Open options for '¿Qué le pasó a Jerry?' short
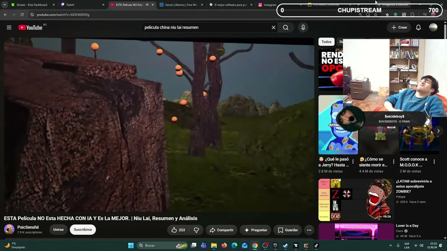This screenshot has width=447, height=251. click(353, 162)
